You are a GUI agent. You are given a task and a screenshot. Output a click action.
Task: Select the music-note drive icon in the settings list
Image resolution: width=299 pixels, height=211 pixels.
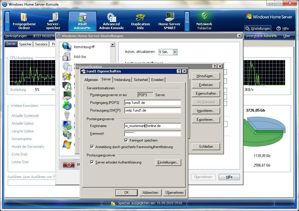(x=67, y=86)
